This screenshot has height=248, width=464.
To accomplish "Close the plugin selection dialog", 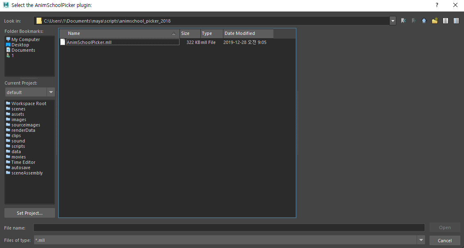I will point(455,5).
